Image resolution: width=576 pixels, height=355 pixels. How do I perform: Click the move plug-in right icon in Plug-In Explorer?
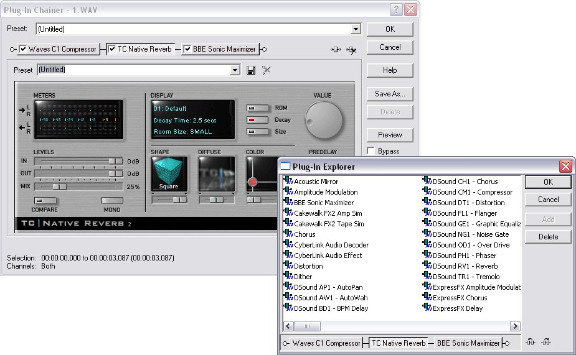point(546,342)
